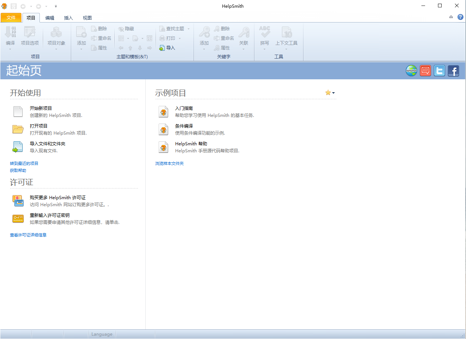This screenshot has height=339, width=466.
Task: Click the Project Objects (项目对象) cubes icon
Action: [x=56, y=32]
